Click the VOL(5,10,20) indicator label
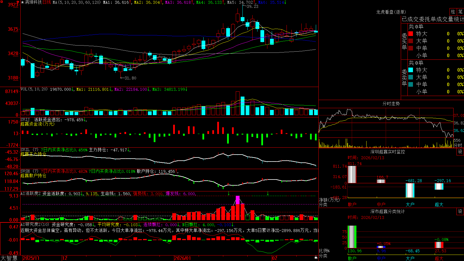The image size is (464, 261). (34, 89)
